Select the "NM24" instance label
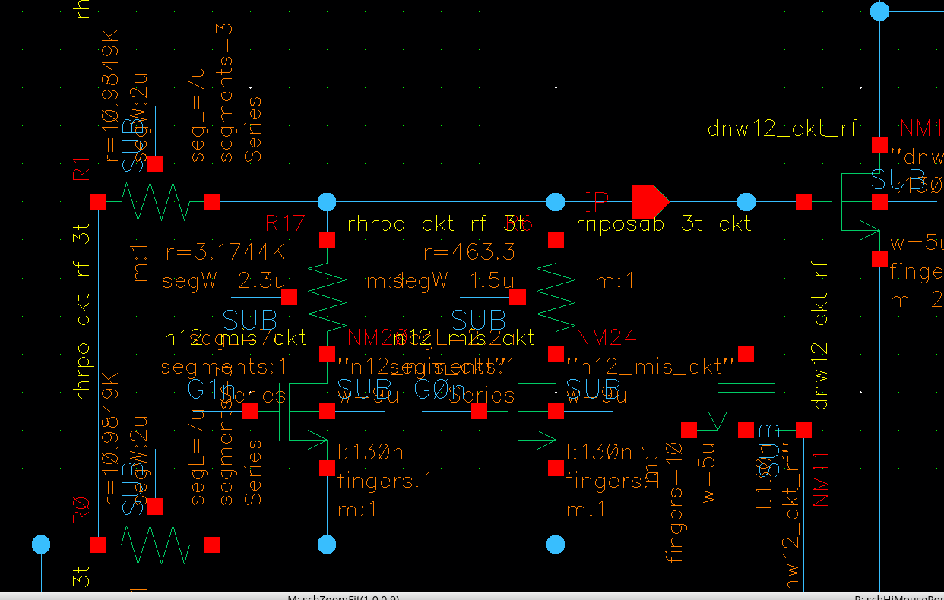Screen dimensions: 944x600 click(x=606, y=336)
